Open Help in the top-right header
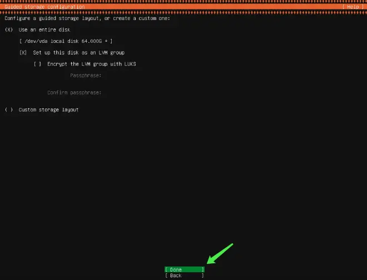 353,7
